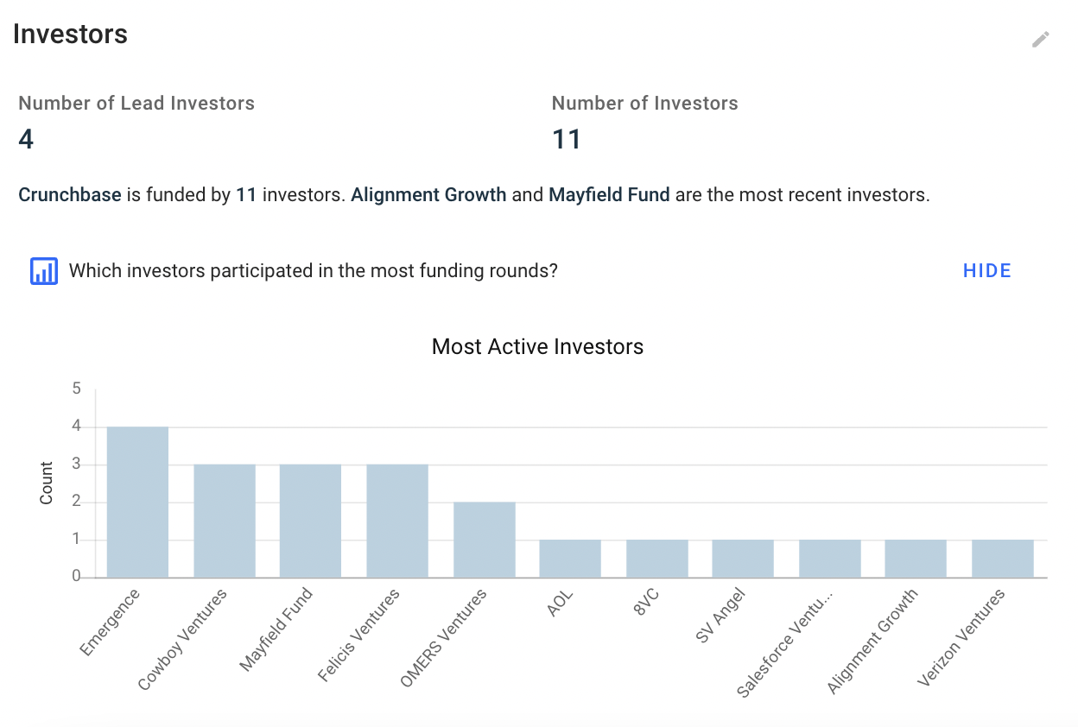The image size is (1078, 727).
Task: Click the Mayfield Fund chart bar
Action: point(310,521)
